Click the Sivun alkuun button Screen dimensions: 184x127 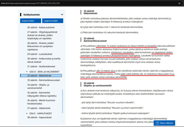(x=164, y=123)
